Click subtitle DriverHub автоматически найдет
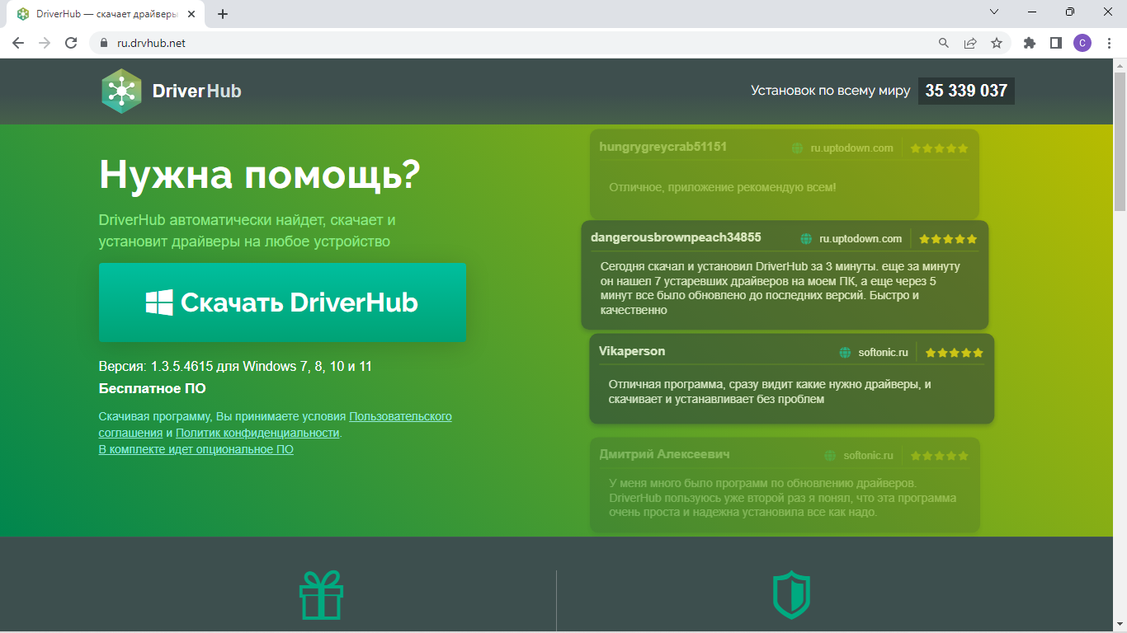The height and width of the screenshot is (633, 1127). tap(248, 231)
